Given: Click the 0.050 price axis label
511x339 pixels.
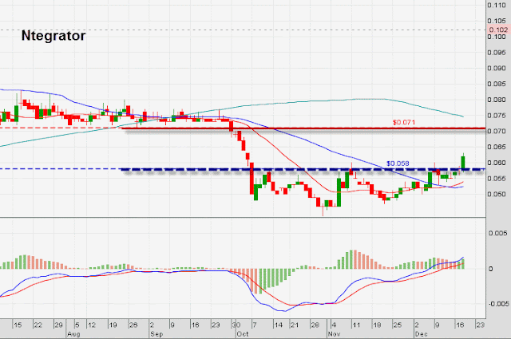Looking at the screenshot, I should coord(497,195).
